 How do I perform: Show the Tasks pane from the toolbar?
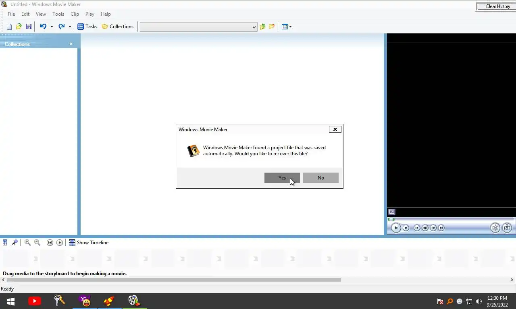[87, 27]
